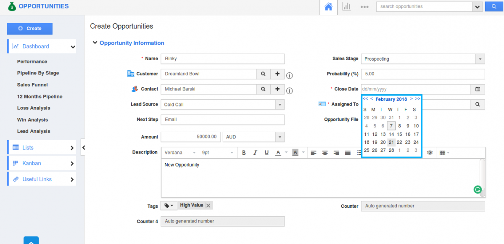This screenshot has height=244, width=504.
Task: Click the Customer info icon
Action: (290, 76)
